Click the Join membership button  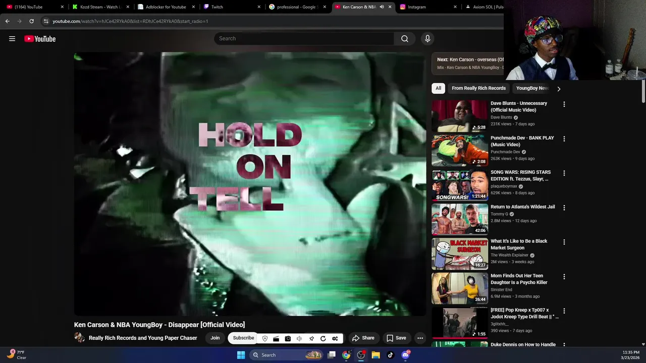pyautogui.click(x=215, y=338)
